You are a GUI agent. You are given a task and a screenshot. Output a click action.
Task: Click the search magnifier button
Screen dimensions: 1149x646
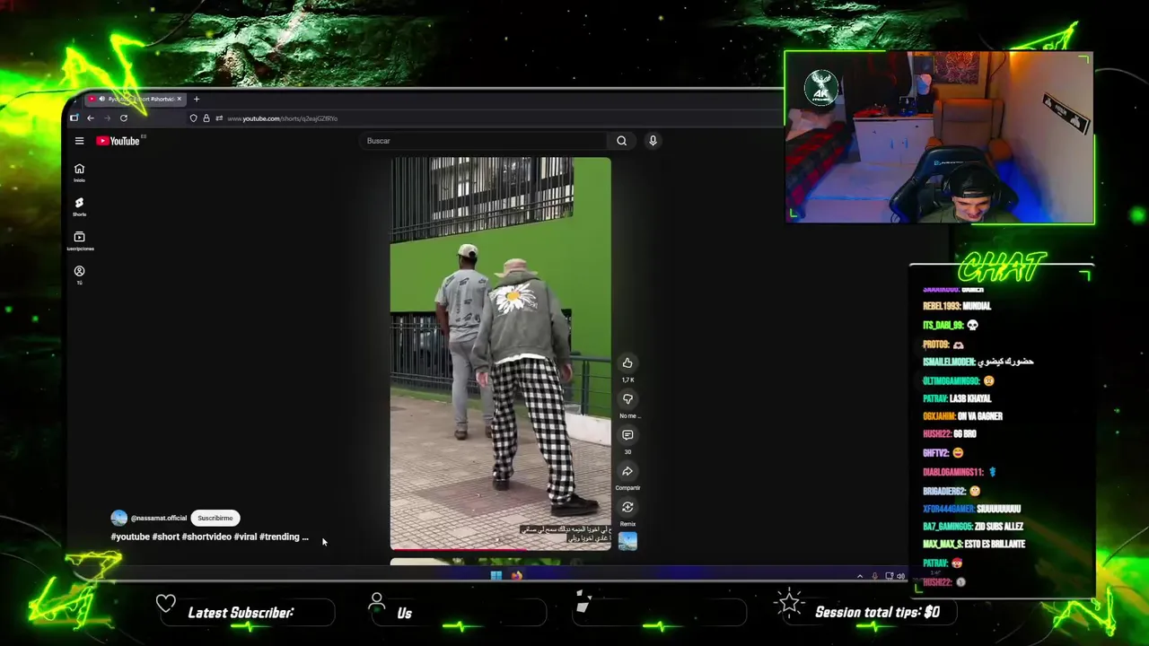tap(621, 141)
